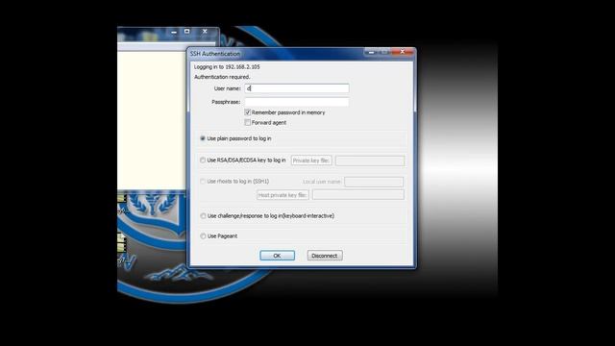The image size is (615, 346).
Task: Uncheck Remember password in memory
Action: tap(248, 112)
